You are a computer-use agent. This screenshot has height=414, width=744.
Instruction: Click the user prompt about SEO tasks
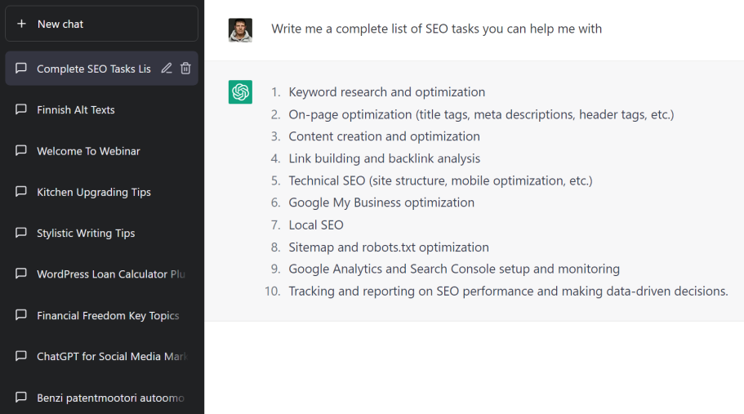(x=437, y=29)
